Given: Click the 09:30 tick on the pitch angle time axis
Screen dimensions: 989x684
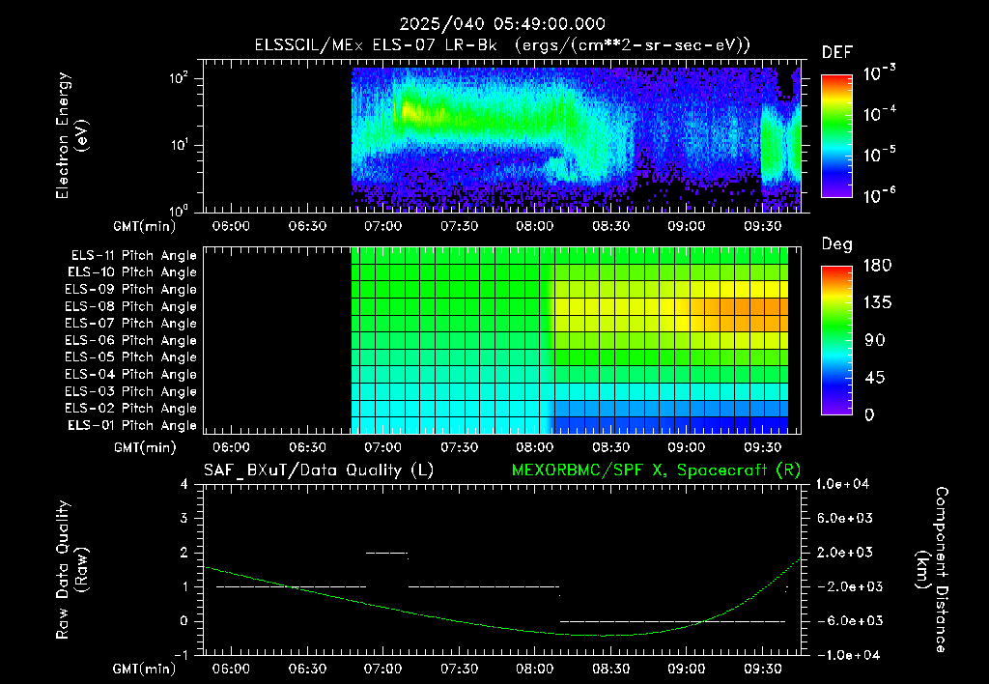Looking at the screenshot, I should point(763,447).
